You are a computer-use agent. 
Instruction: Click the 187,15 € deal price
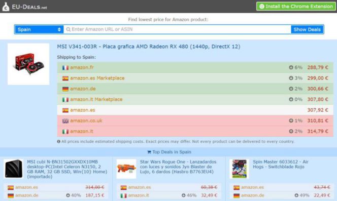point(95,195)
